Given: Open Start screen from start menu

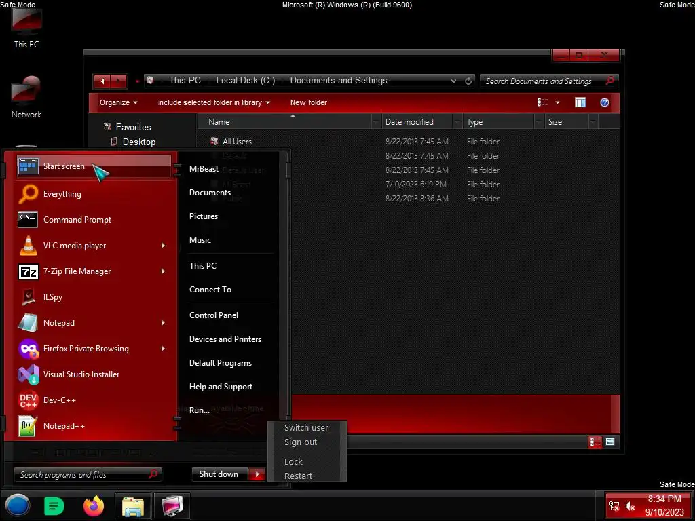Looking at the screenshot, I should point(94,166).
